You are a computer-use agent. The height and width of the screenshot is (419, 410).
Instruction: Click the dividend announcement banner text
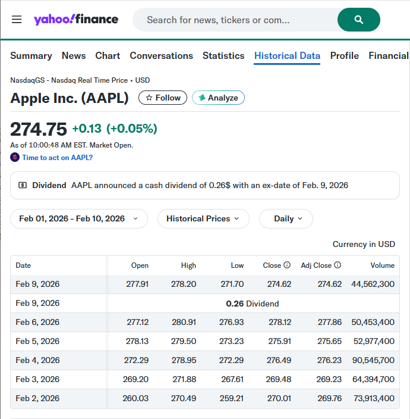[x=210, y=185]
